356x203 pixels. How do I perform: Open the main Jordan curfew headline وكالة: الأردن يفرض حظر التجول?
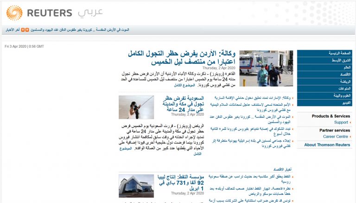pyautogui.click(x=182, y=57)
